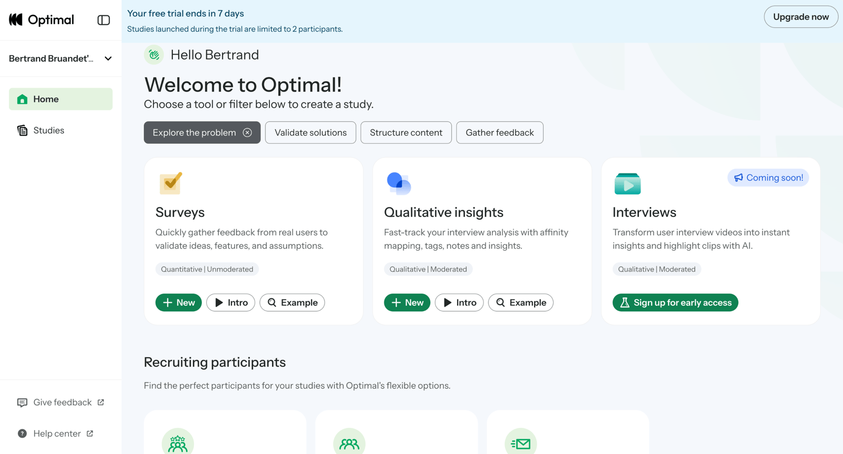The image size is (843, 454).
Task: Select the Structure content filter
Action: [406, 133]
